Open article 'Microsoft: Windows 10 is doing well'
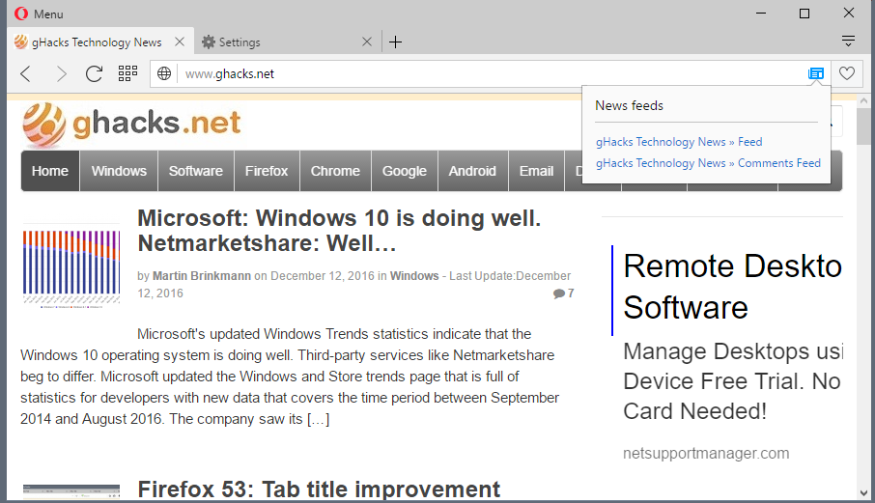The width and height of the screenshot is (875, 503). (339, 231)
